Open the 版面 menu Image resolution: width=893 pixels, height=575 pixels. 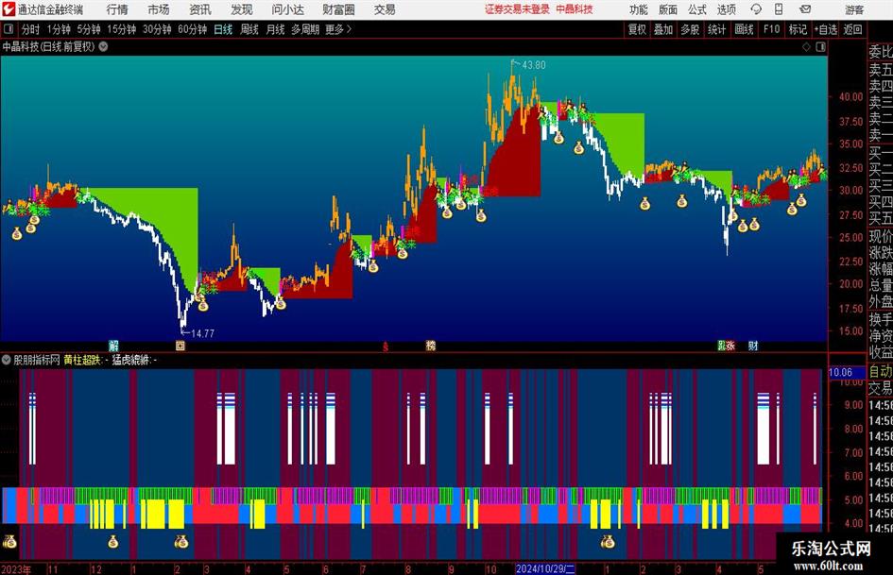coord(667,9)
